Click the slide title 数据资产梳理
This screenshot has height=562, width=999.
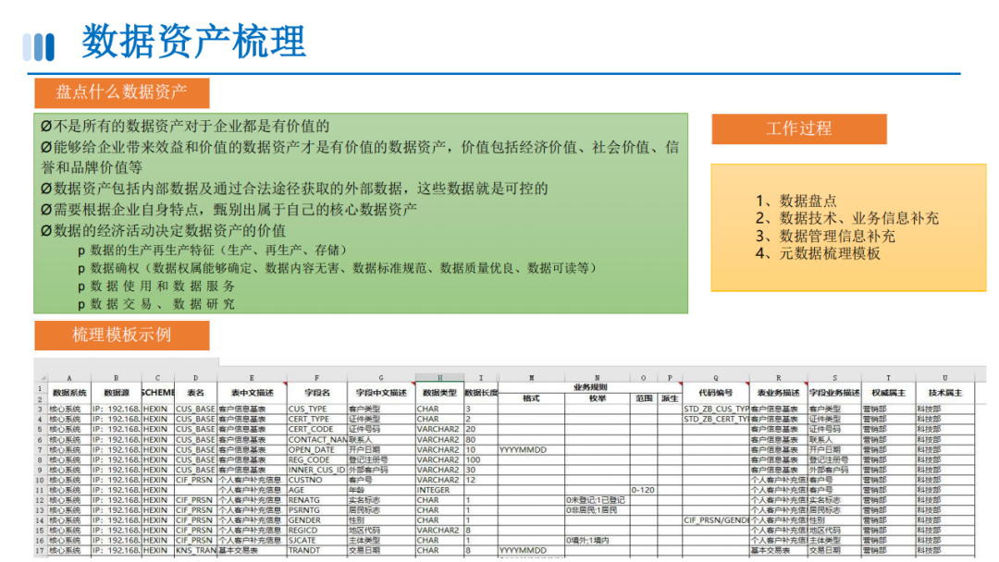click(x=193, y=42)
